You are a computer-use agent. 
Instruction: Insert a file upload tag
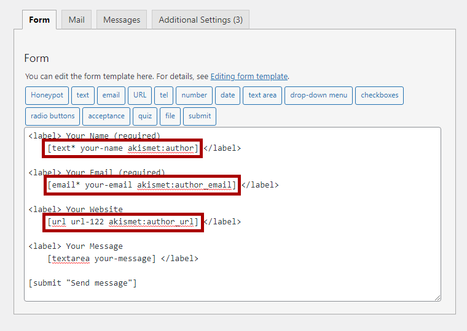pos(170,116)
